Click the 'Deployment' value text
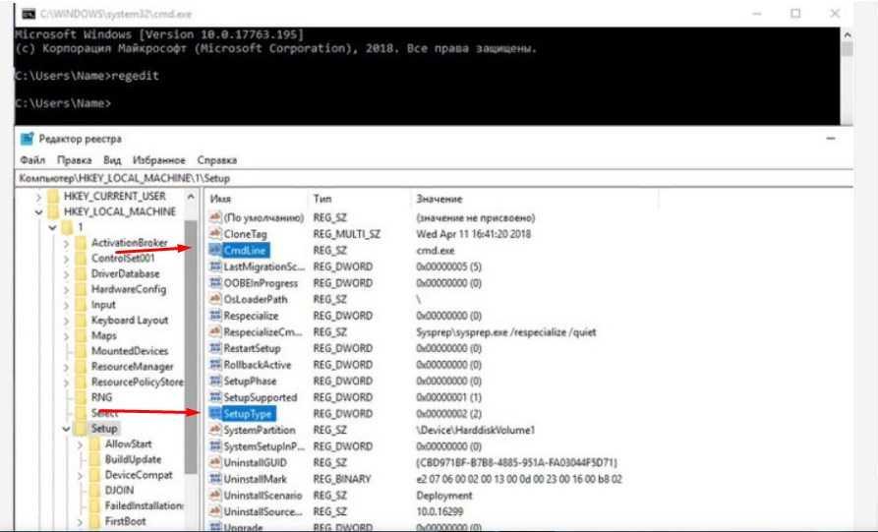 tap(444, 496)
